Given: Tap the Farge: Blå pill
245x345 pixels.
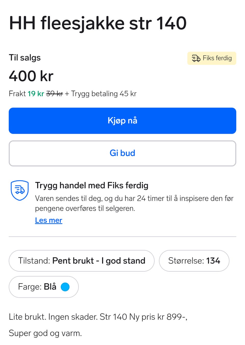Looking at the screenshot, I should (x=44, y=287).
